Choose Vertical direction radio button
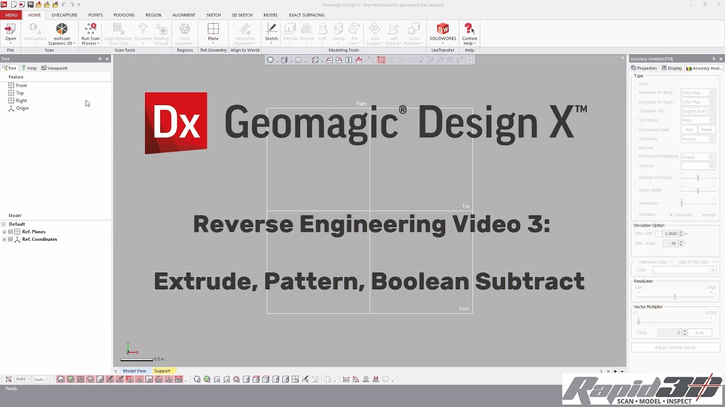Image resolution: width=725 pixels, height=407 pixels. [699, 215]
